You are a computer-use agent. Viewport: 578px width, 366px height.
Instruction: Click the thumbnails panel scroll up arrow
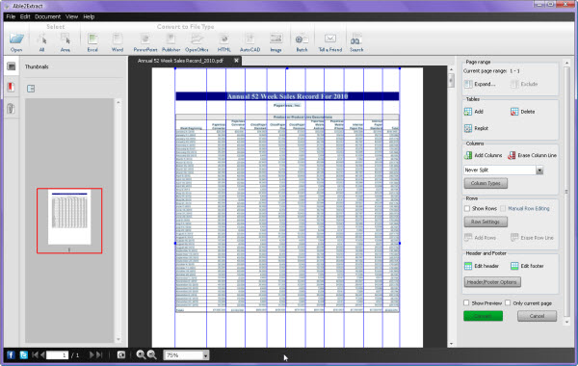coord(118,102)
